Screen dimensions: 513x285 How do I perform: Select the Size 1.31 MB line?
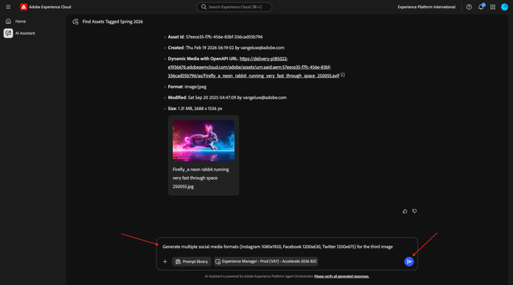(195, 109)
